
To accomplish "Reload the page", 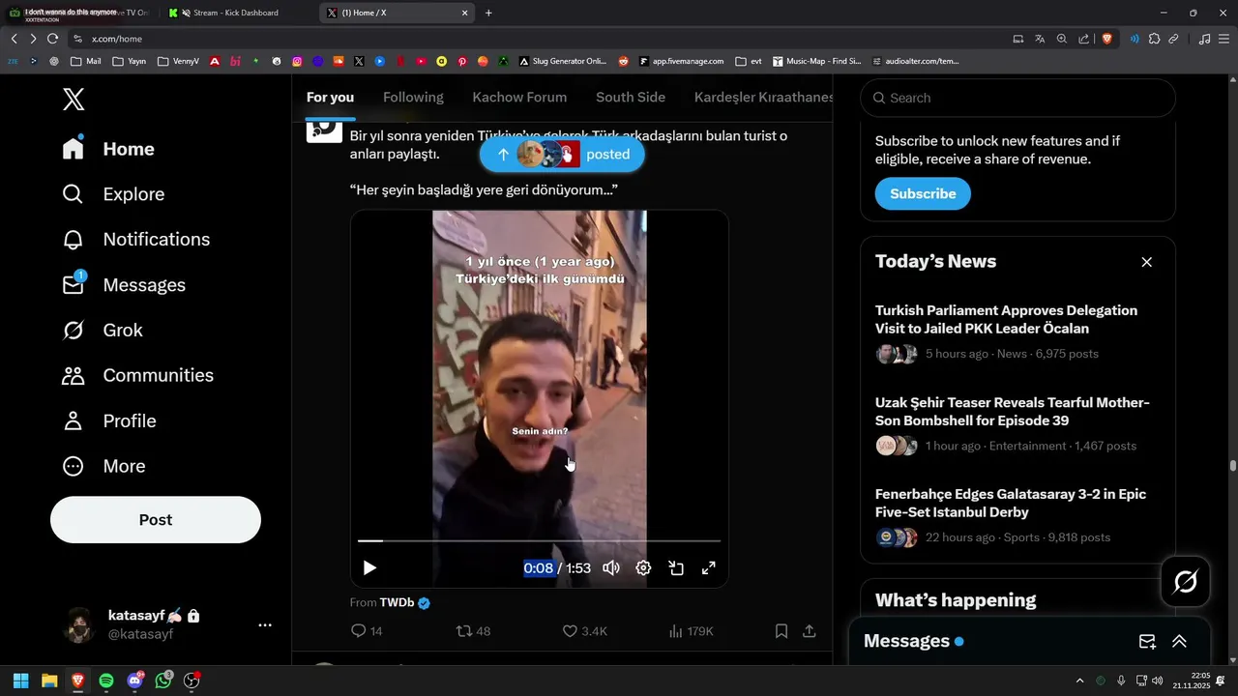I will point(52,39).
